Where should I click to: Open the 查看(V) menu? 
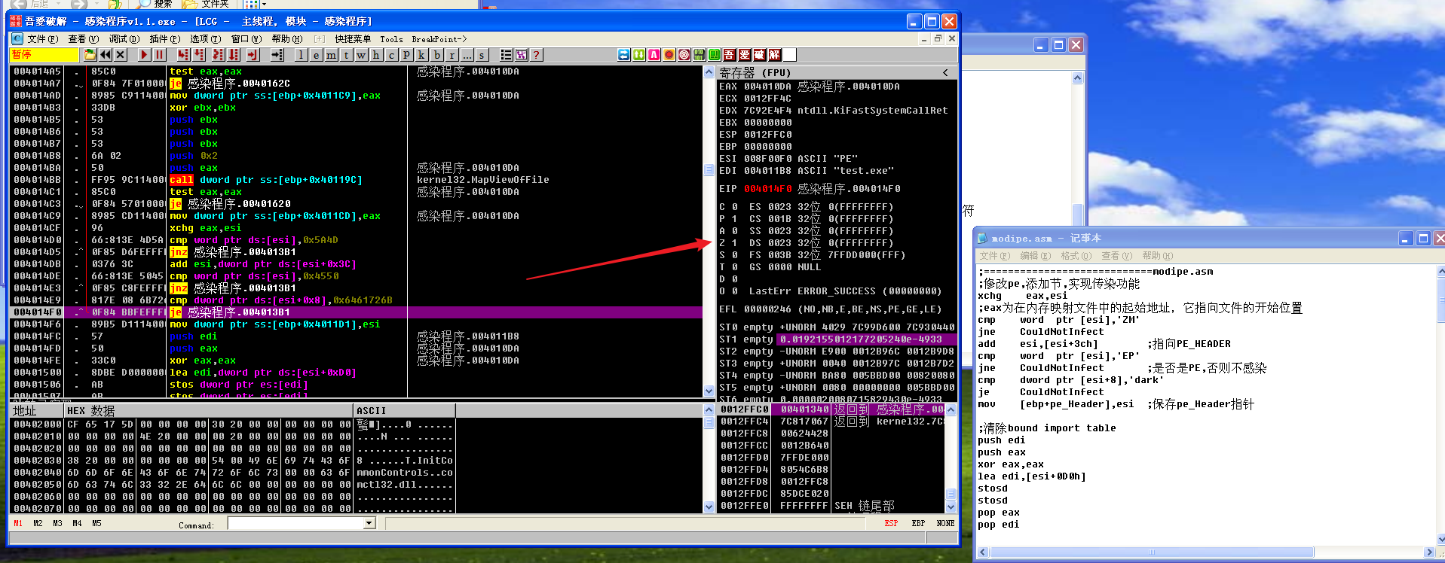coord(83,38)
